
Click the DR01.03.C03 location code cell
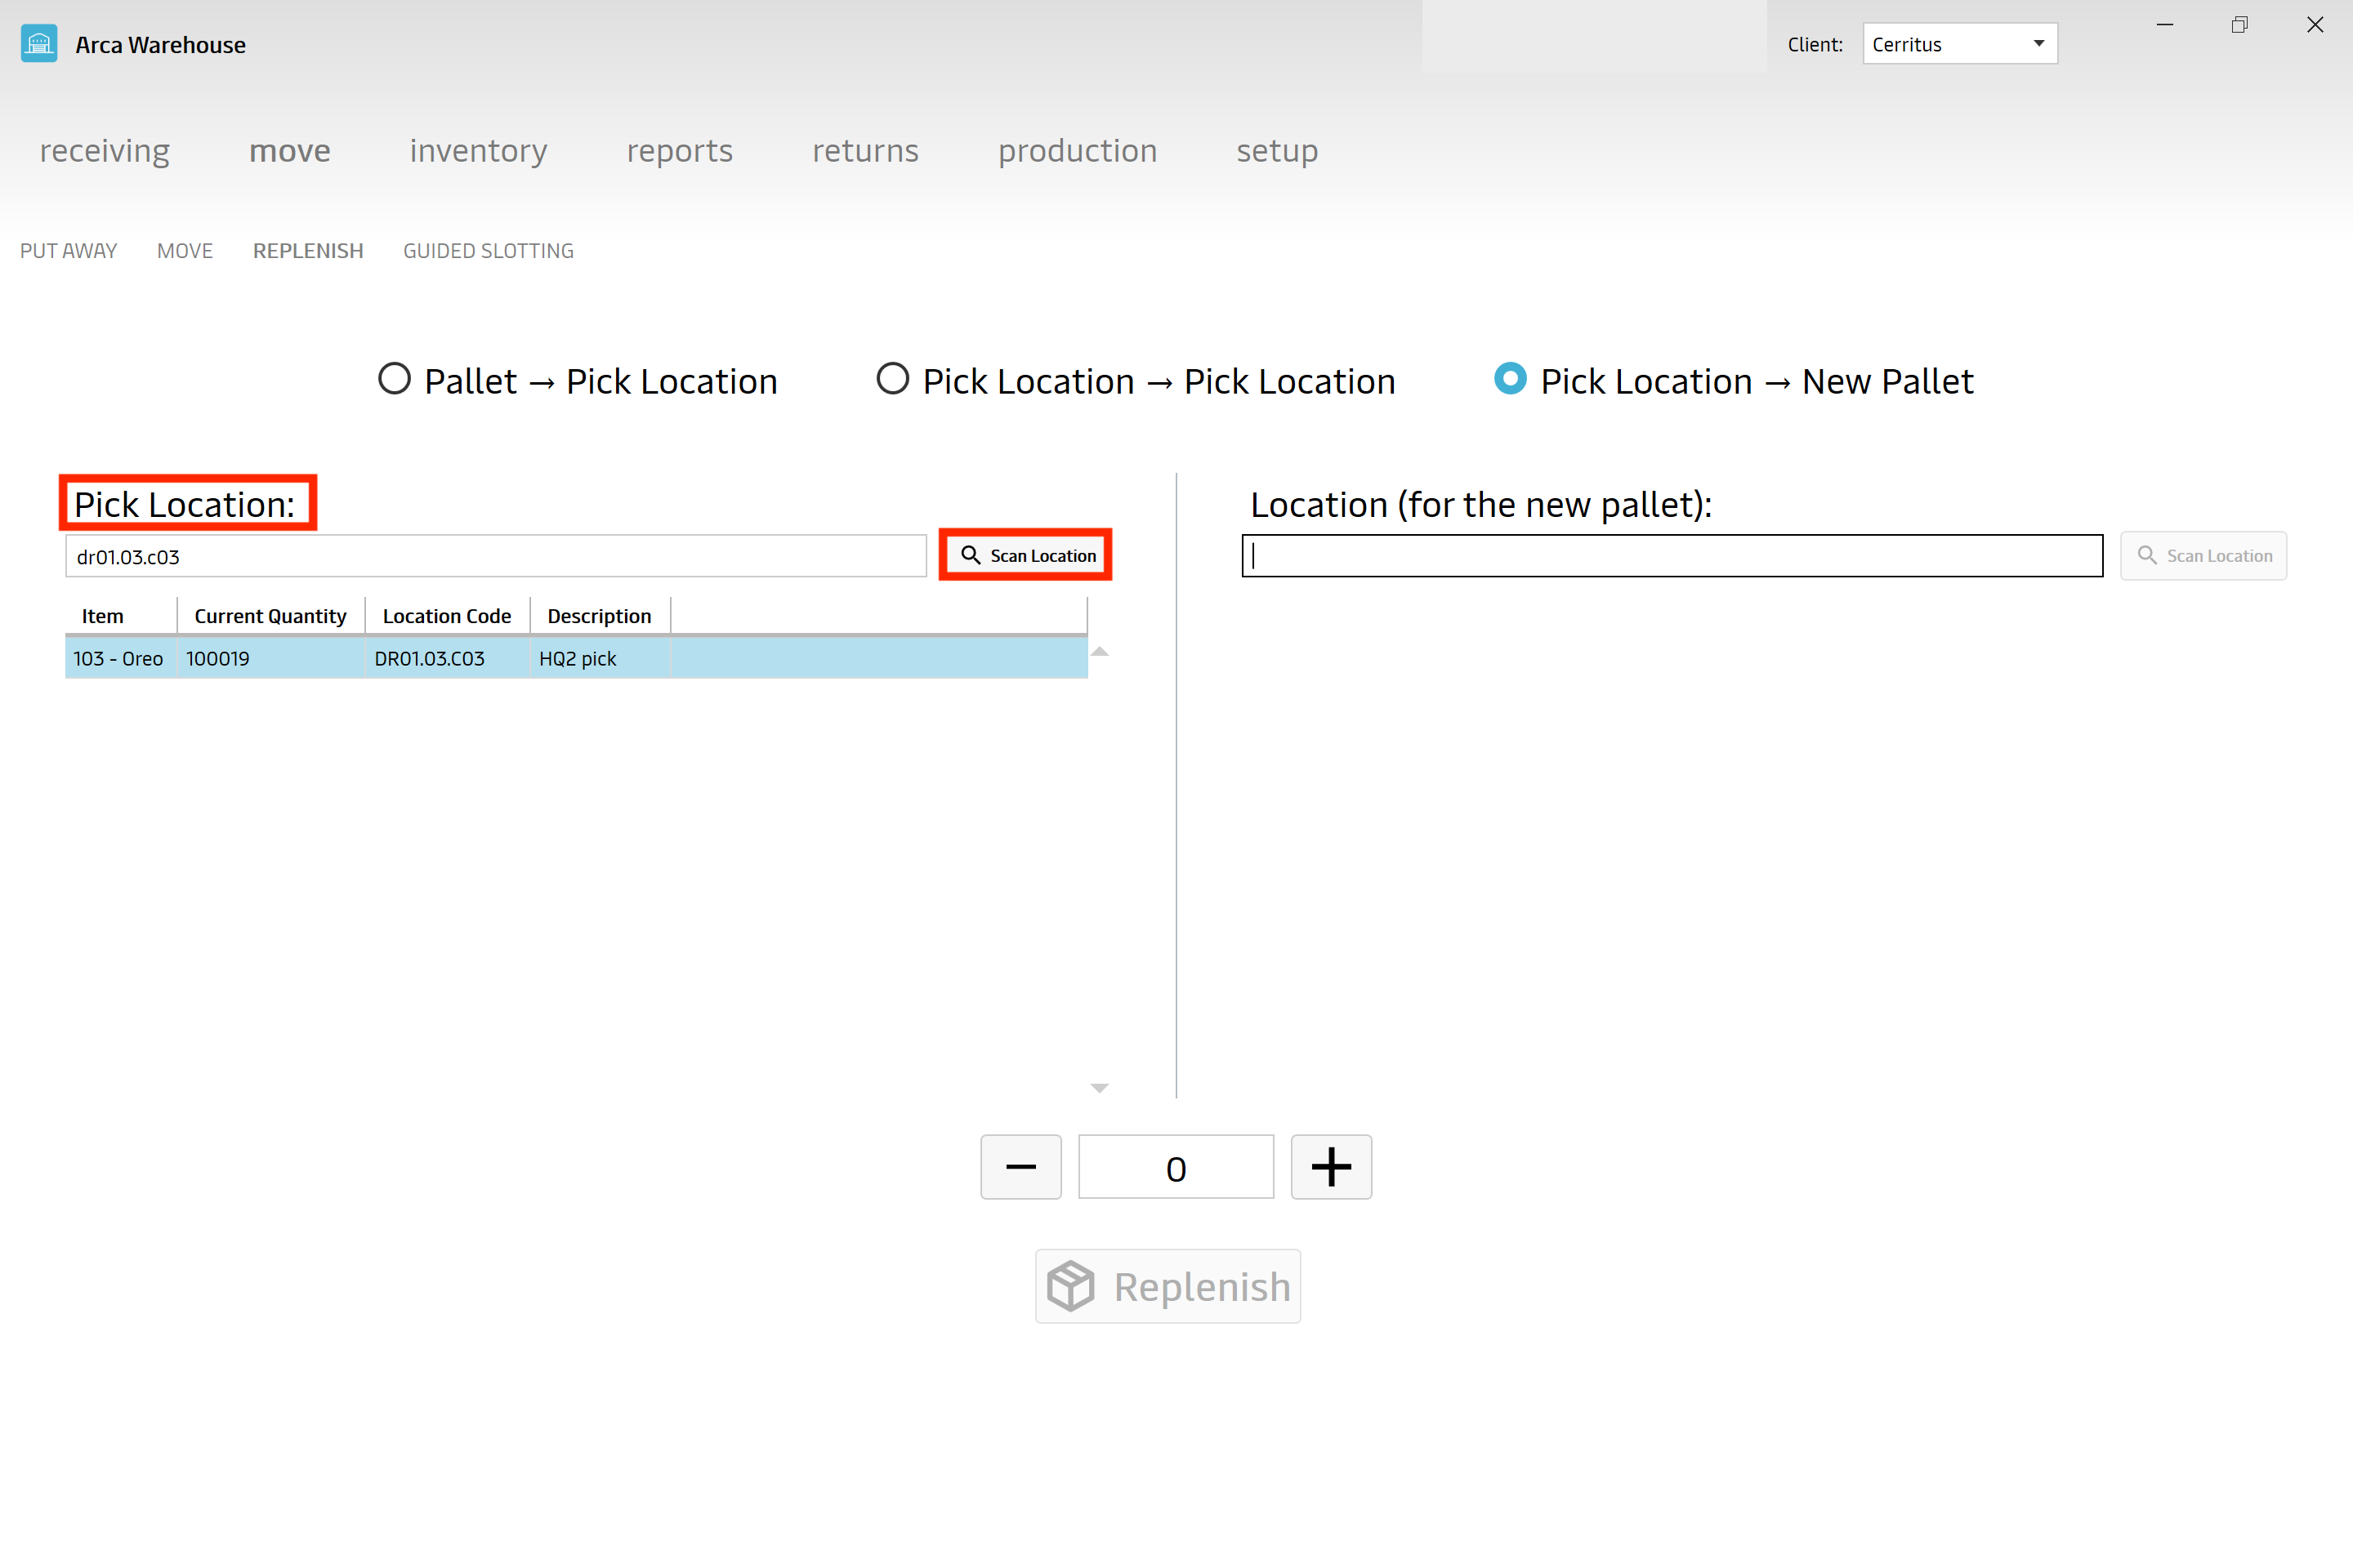tap(447, 658)
